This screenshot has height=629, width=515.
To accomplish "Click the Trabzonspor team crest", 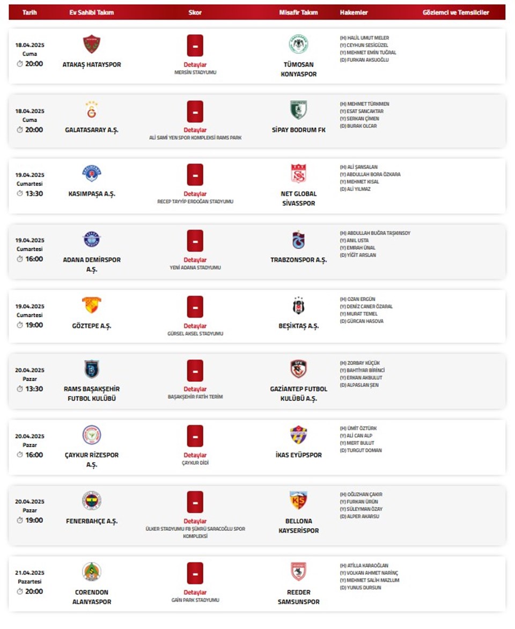I will (x=298, y=240).
